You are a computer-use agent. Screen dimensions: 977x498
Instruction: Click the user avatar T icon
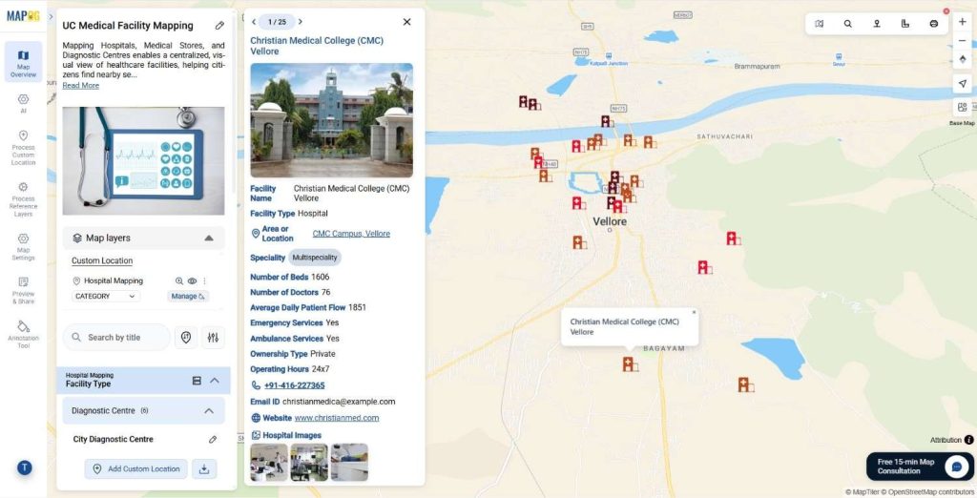24,467
